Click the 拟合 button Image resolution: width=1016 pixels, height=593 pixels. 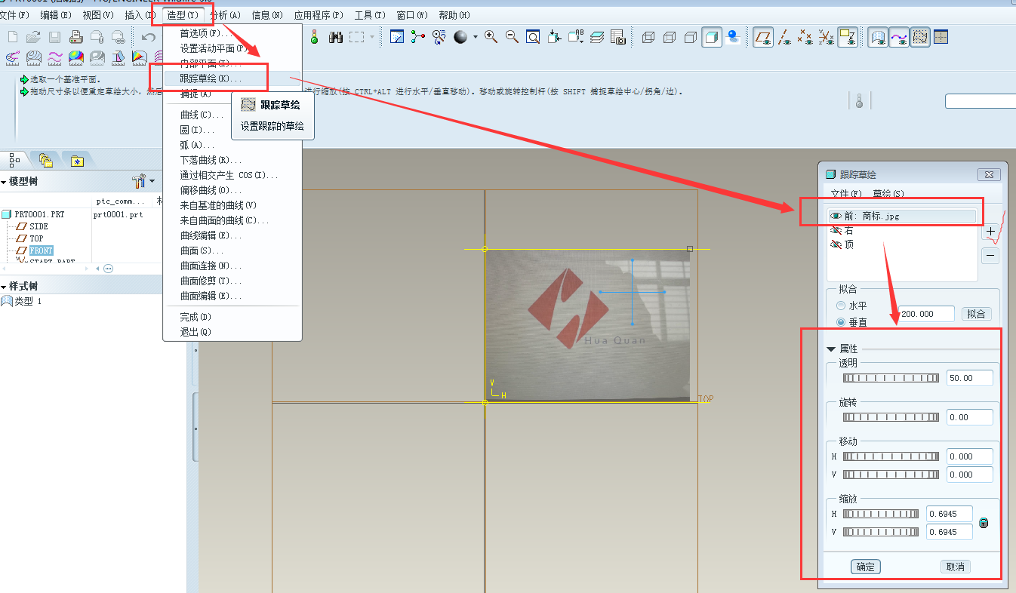[976, 314]
